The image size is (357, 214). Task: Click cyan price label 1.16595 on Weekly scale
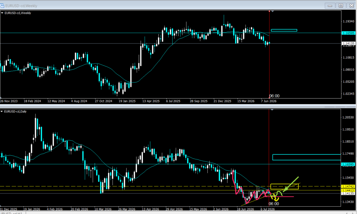pyautogui.click(x=349, y=33)
